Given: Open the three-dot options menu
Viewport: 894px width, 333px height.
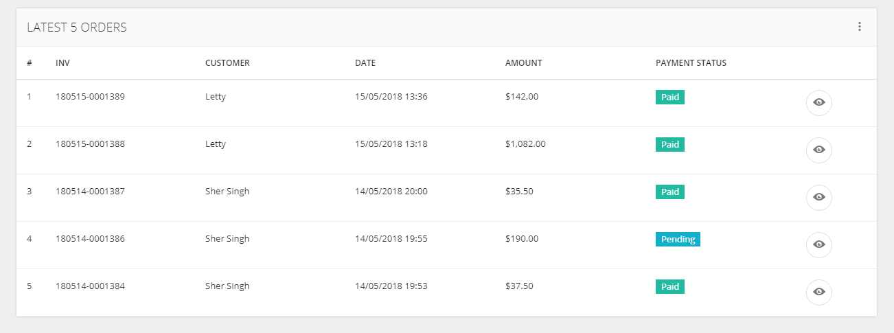Looking at the screenshot, I should click(x=859, y=27).
